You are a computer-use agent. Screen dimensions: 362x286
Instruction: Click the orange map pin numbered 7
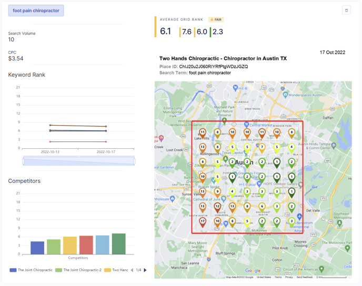click(262, 148)
